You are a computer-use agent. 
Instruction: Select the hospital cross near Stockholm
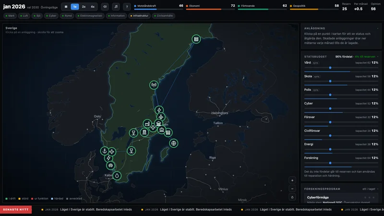tap(153, 127)
